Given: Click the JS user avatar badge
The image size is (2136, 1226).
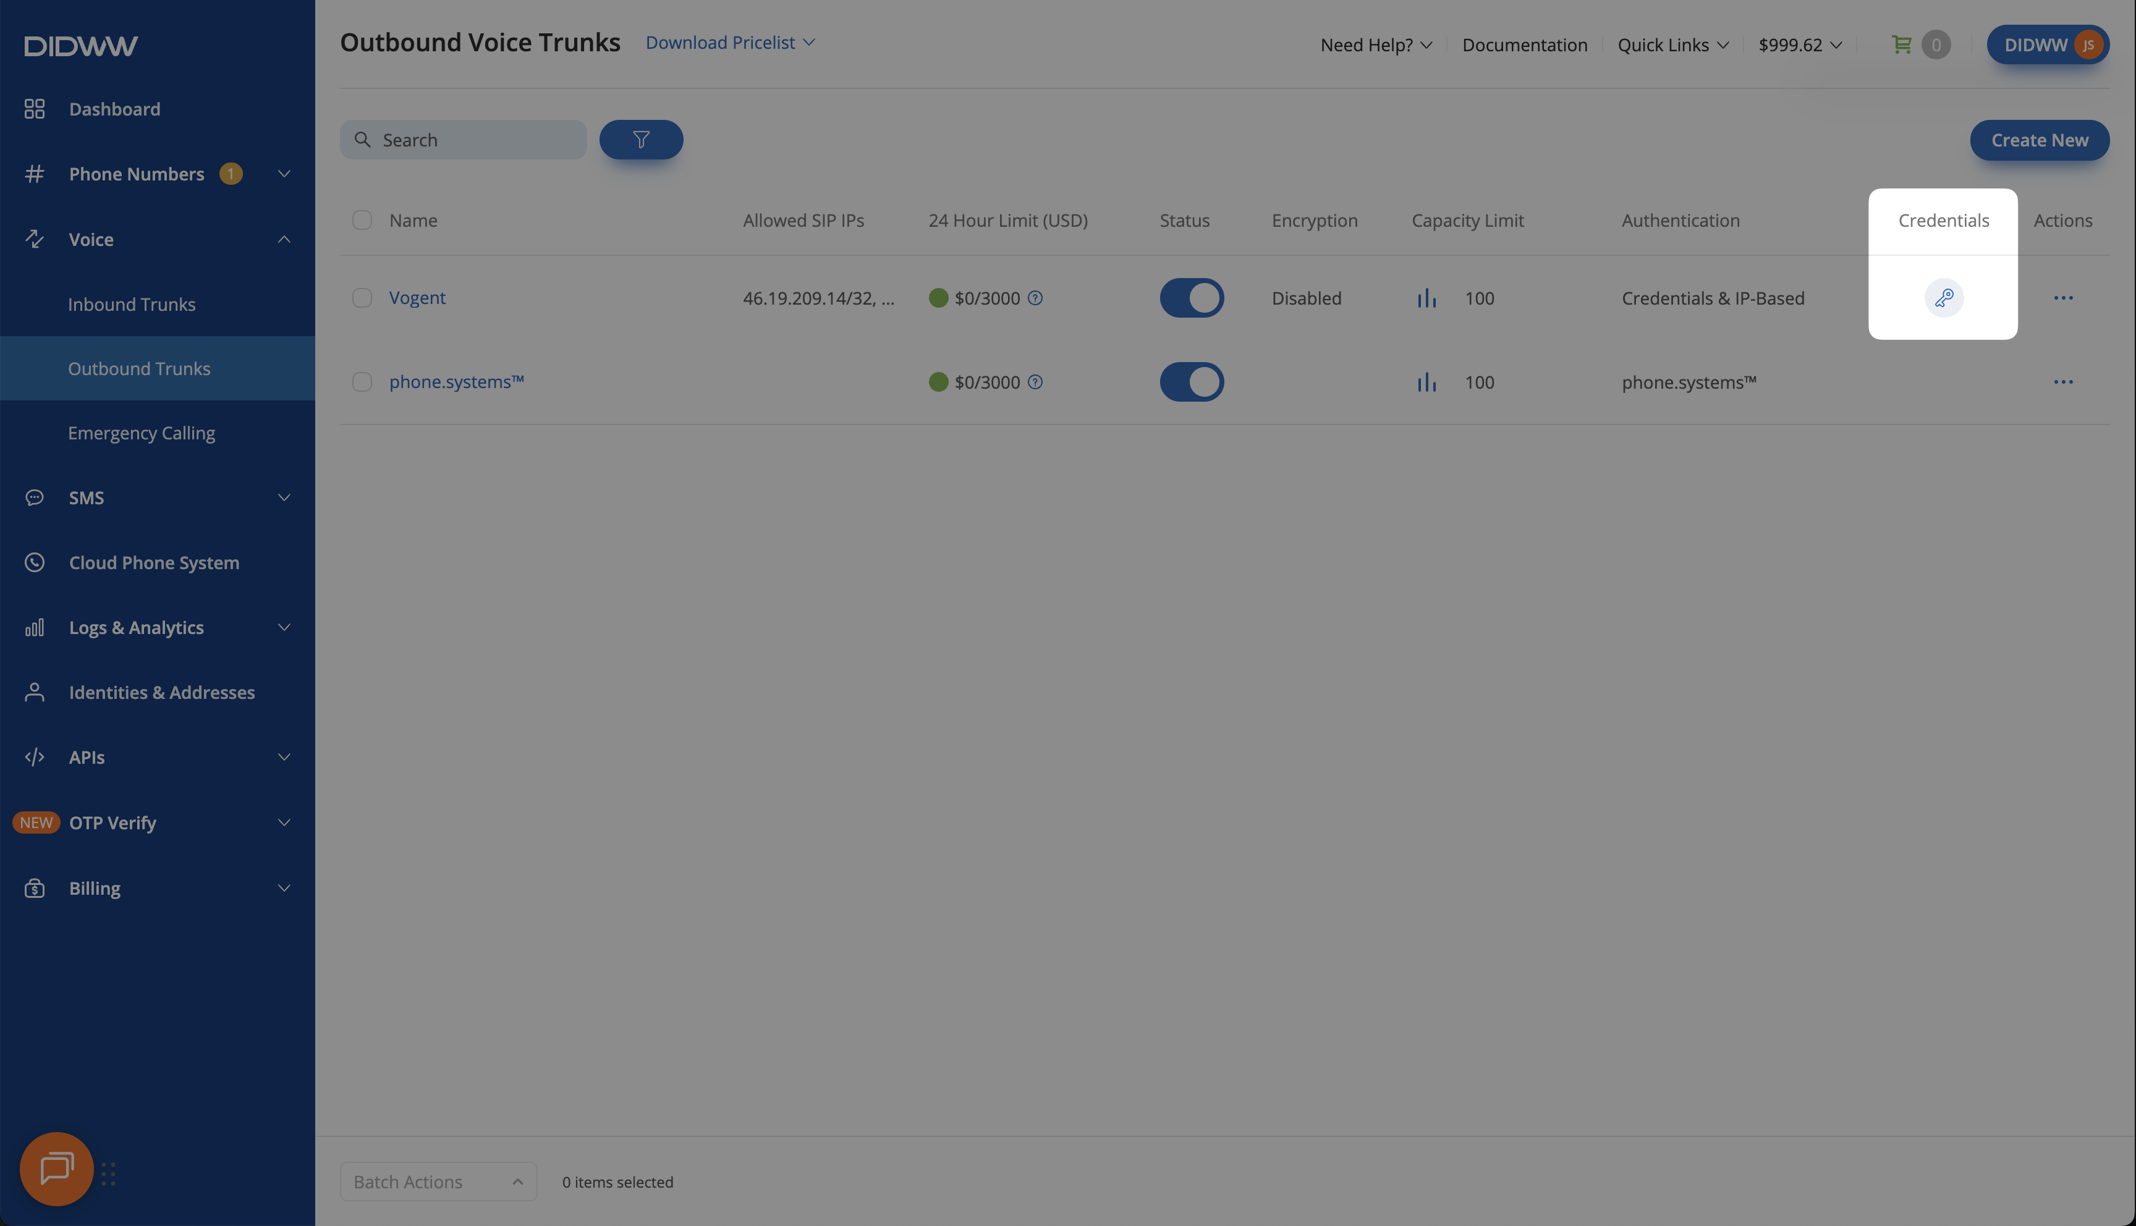Looking at the screenshot, I should (2088, 44).
